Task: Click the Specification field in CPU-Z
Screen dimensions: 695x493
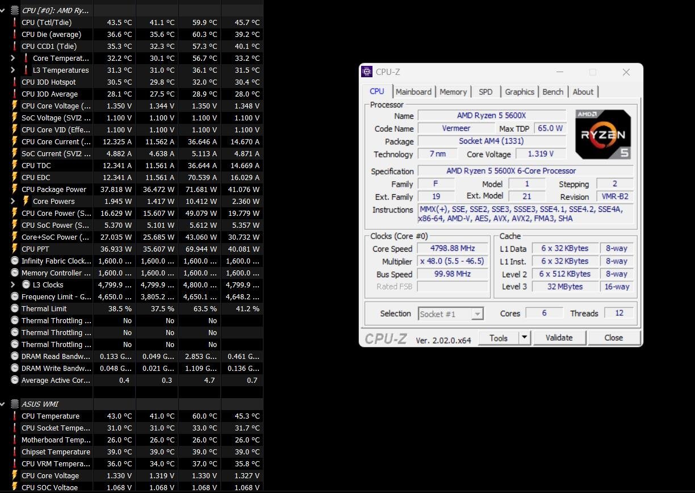Action: click(526, 171)
